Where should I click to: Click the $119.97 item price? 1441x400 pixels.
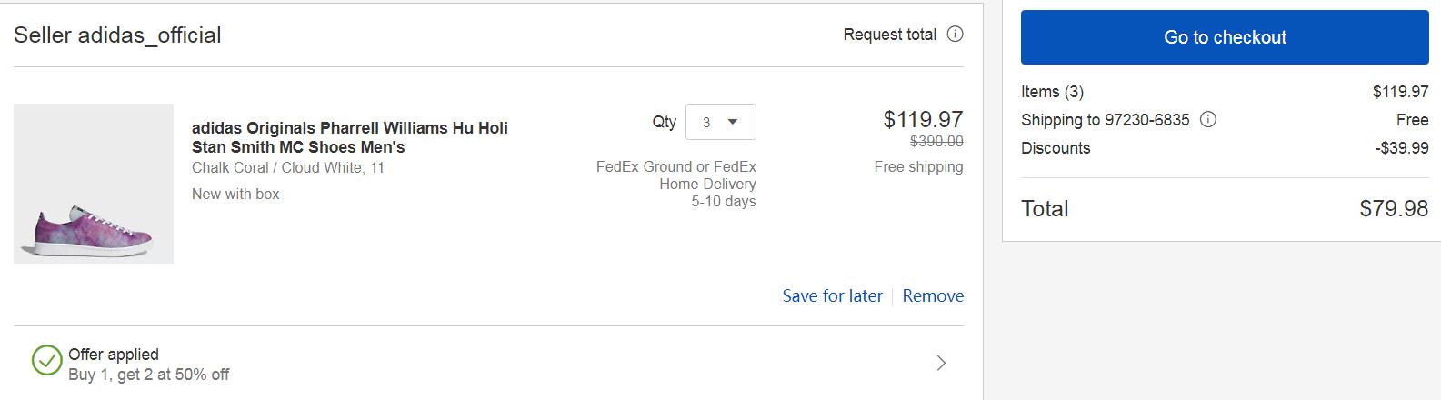pos(923,119)
